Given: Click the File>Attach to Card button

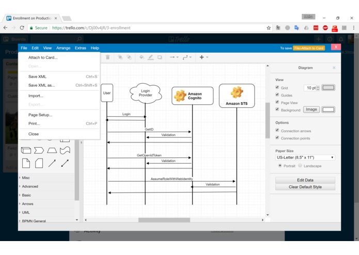Looking at the screenshot, I should 309,48.
